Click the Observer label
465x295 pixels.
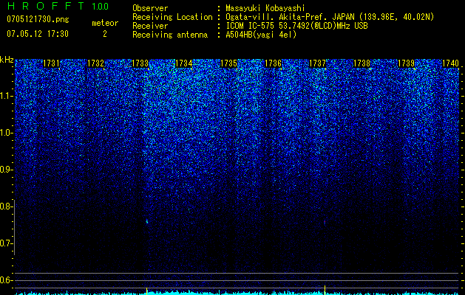[150, 8]
